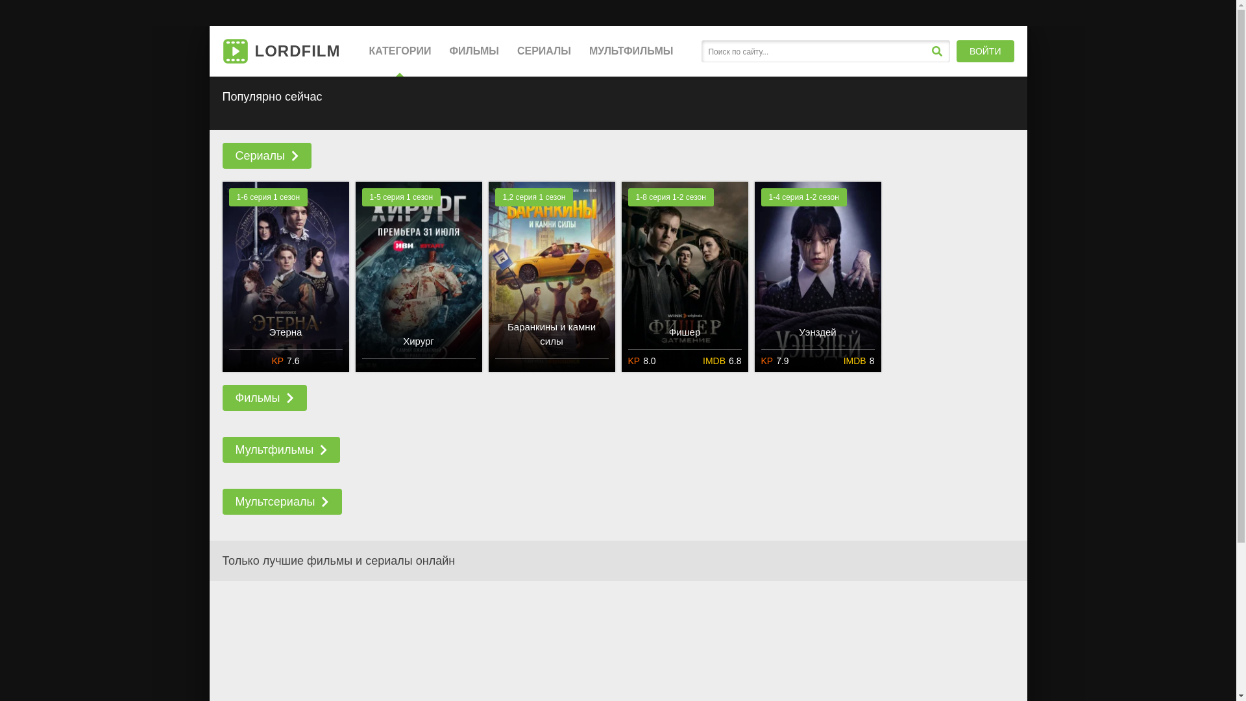Click the '1-8 серия 1-2 сезон' badge
Viewport: 1246px width, 701px height.
pos(670,197)
